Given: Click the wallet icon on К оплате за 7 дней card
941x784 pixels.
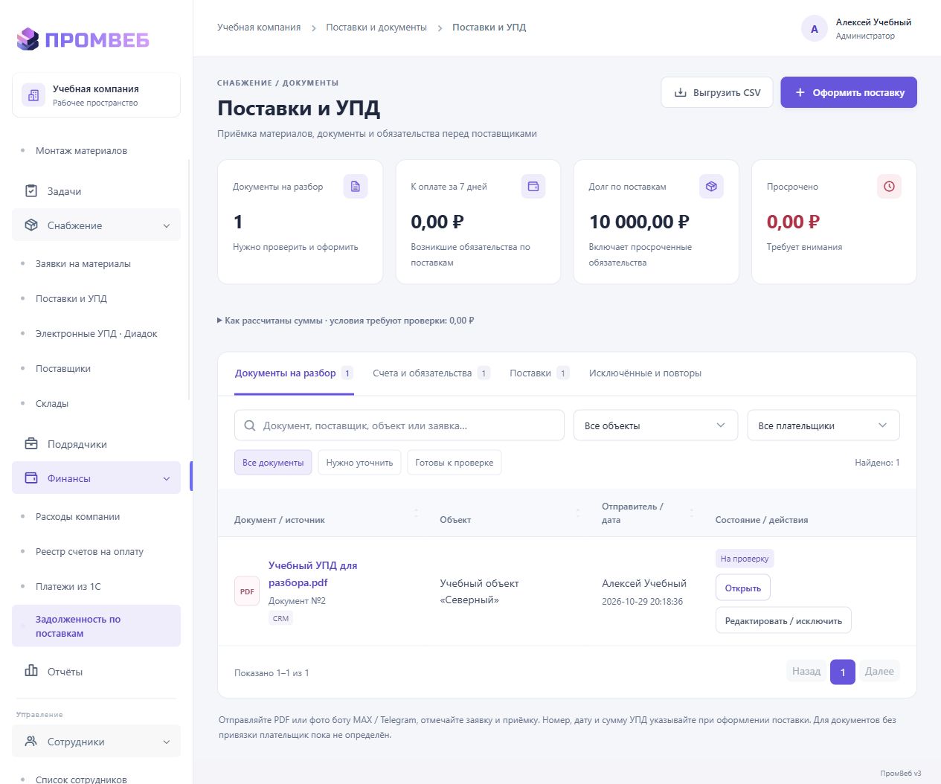Looking at the screenshot, I should (x=533, y=187).
